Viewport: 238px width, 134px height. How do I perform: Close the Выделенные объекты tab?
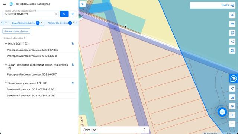[x=41, y=23]
